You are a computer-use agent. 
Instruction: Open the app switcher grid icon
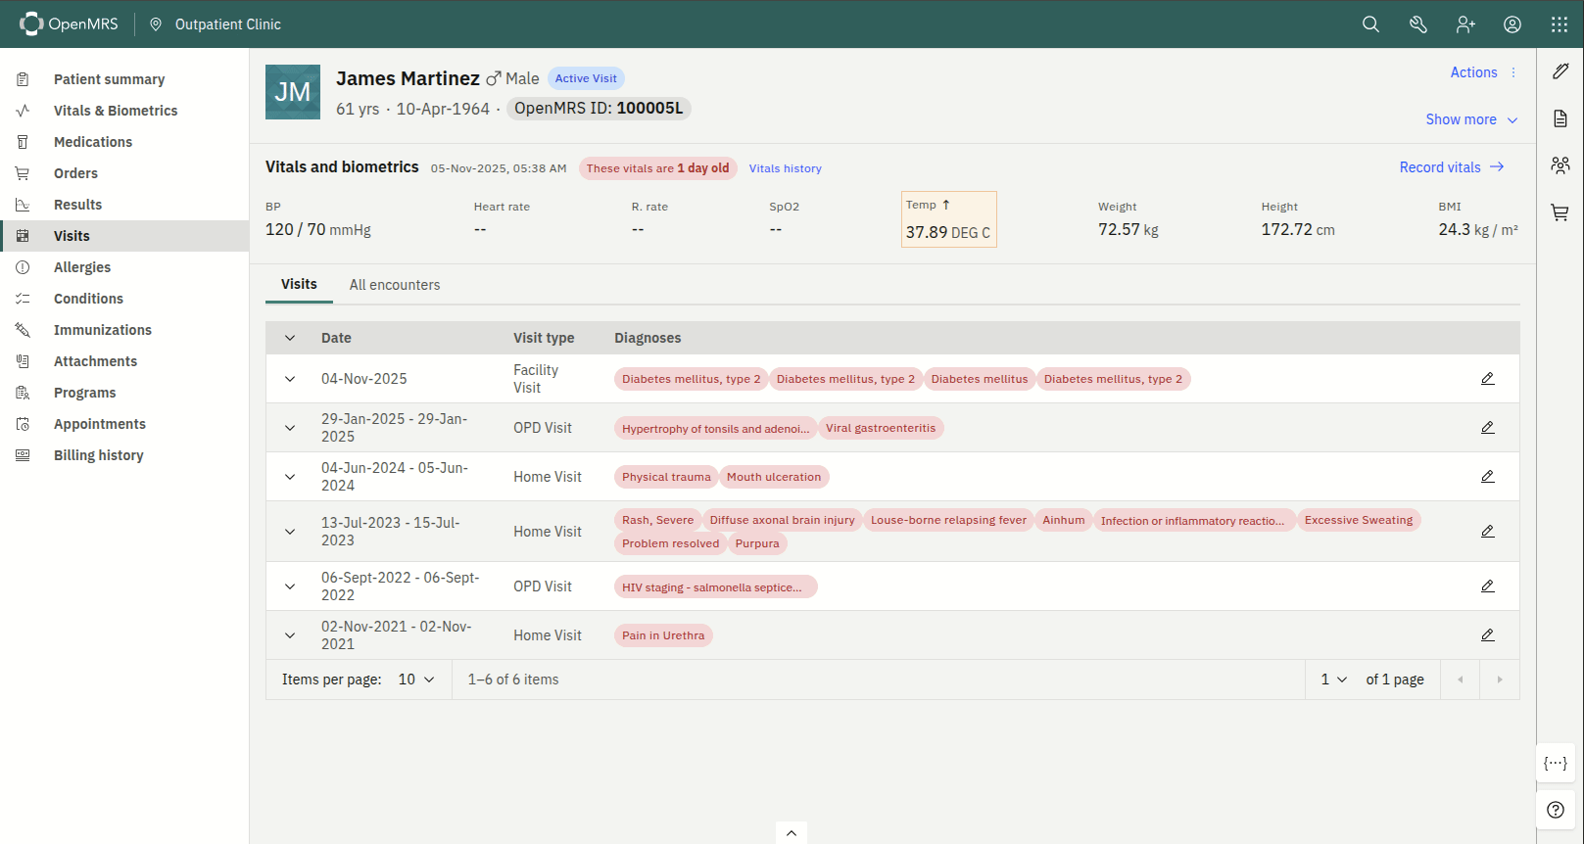click(1560, 24)
